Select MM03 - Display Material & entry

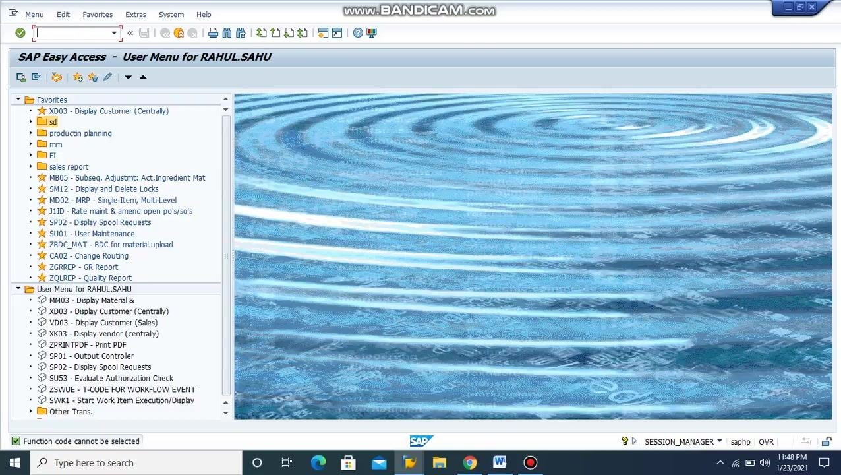coord(92,300)
